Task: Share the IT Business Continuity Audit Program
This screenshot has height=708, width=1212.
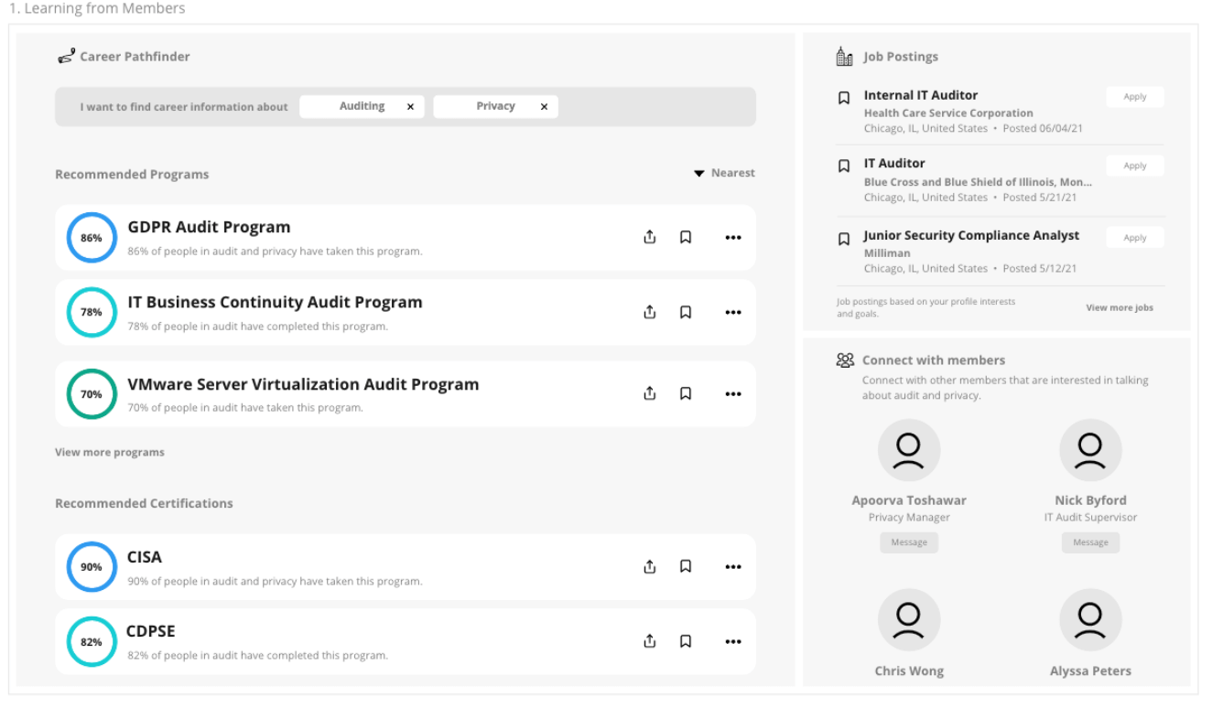Action: tap(650, 312)
